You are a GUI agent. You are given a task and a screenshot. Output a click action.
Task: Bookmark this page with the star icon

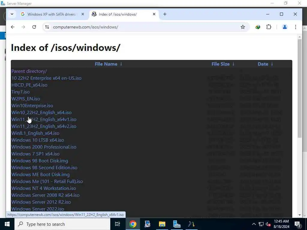pyautogui.click(x=243, y=27)
